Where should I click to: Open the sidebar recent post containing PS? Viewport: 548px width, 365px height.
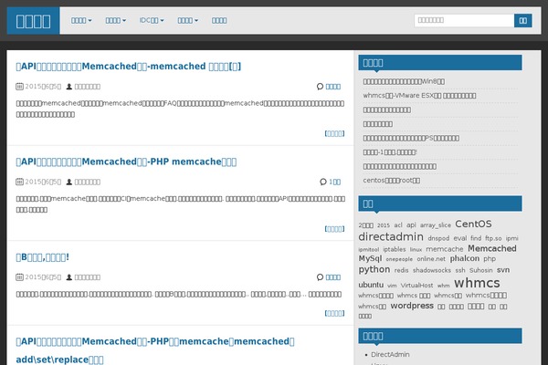click(411, 138)
